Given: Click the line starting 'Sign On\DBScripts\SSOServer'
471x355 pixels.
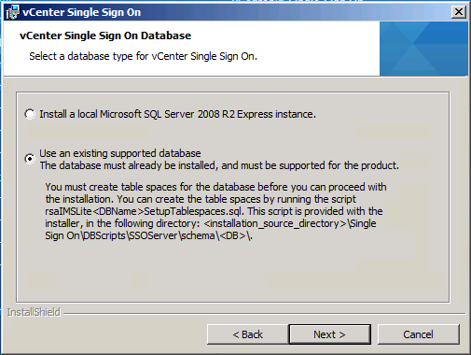Looking at the screenshot, I should coord(148,235).
